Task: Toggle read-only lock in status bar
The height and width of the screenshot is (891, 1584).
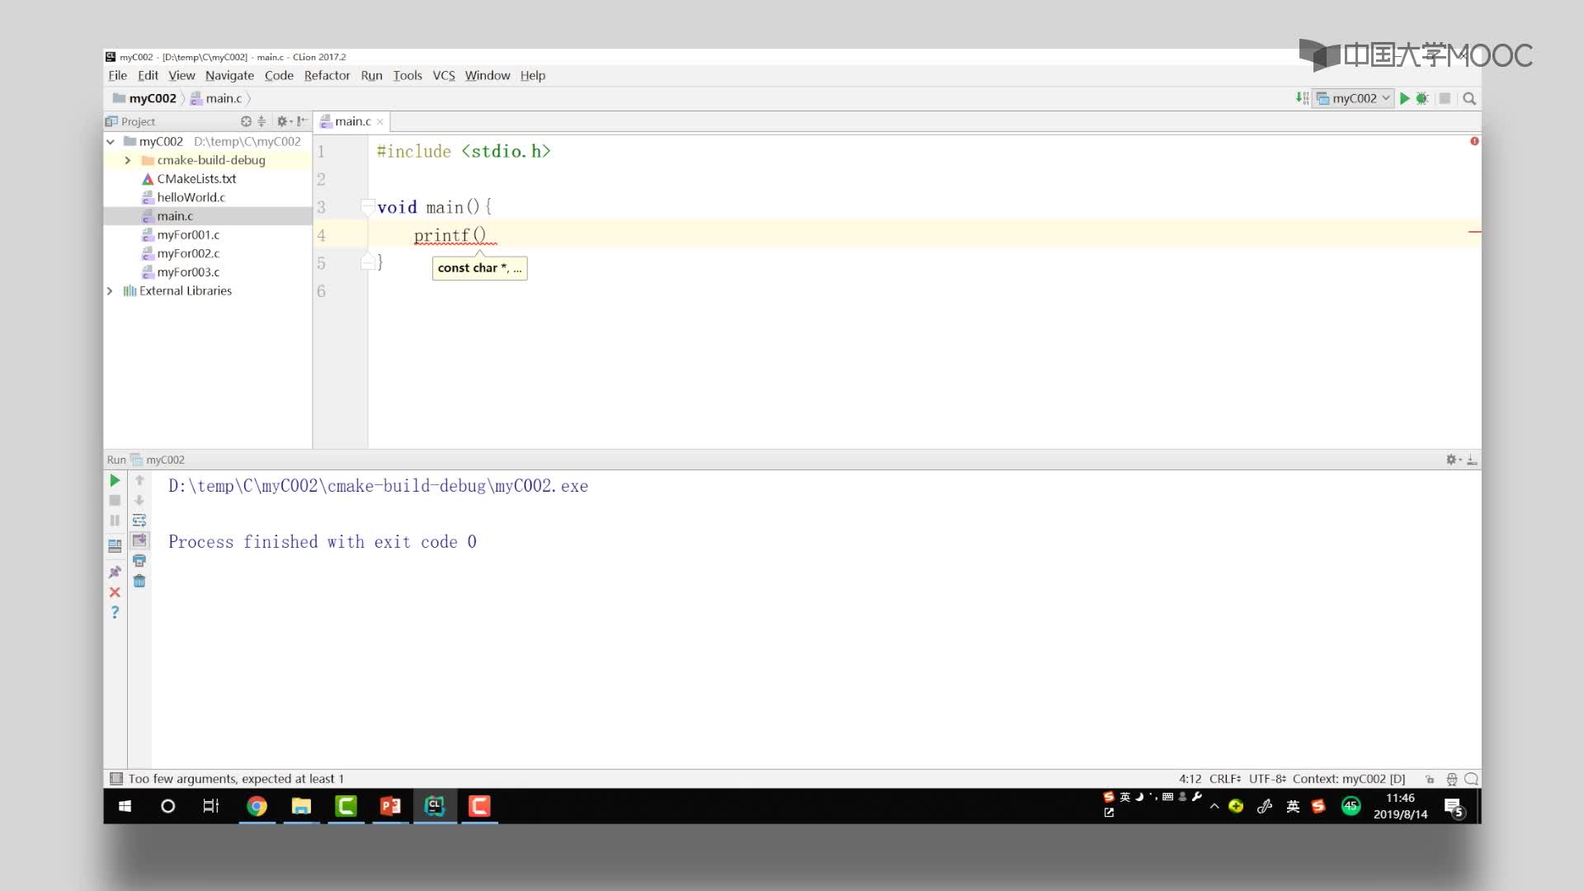Action: [1430, 779]
